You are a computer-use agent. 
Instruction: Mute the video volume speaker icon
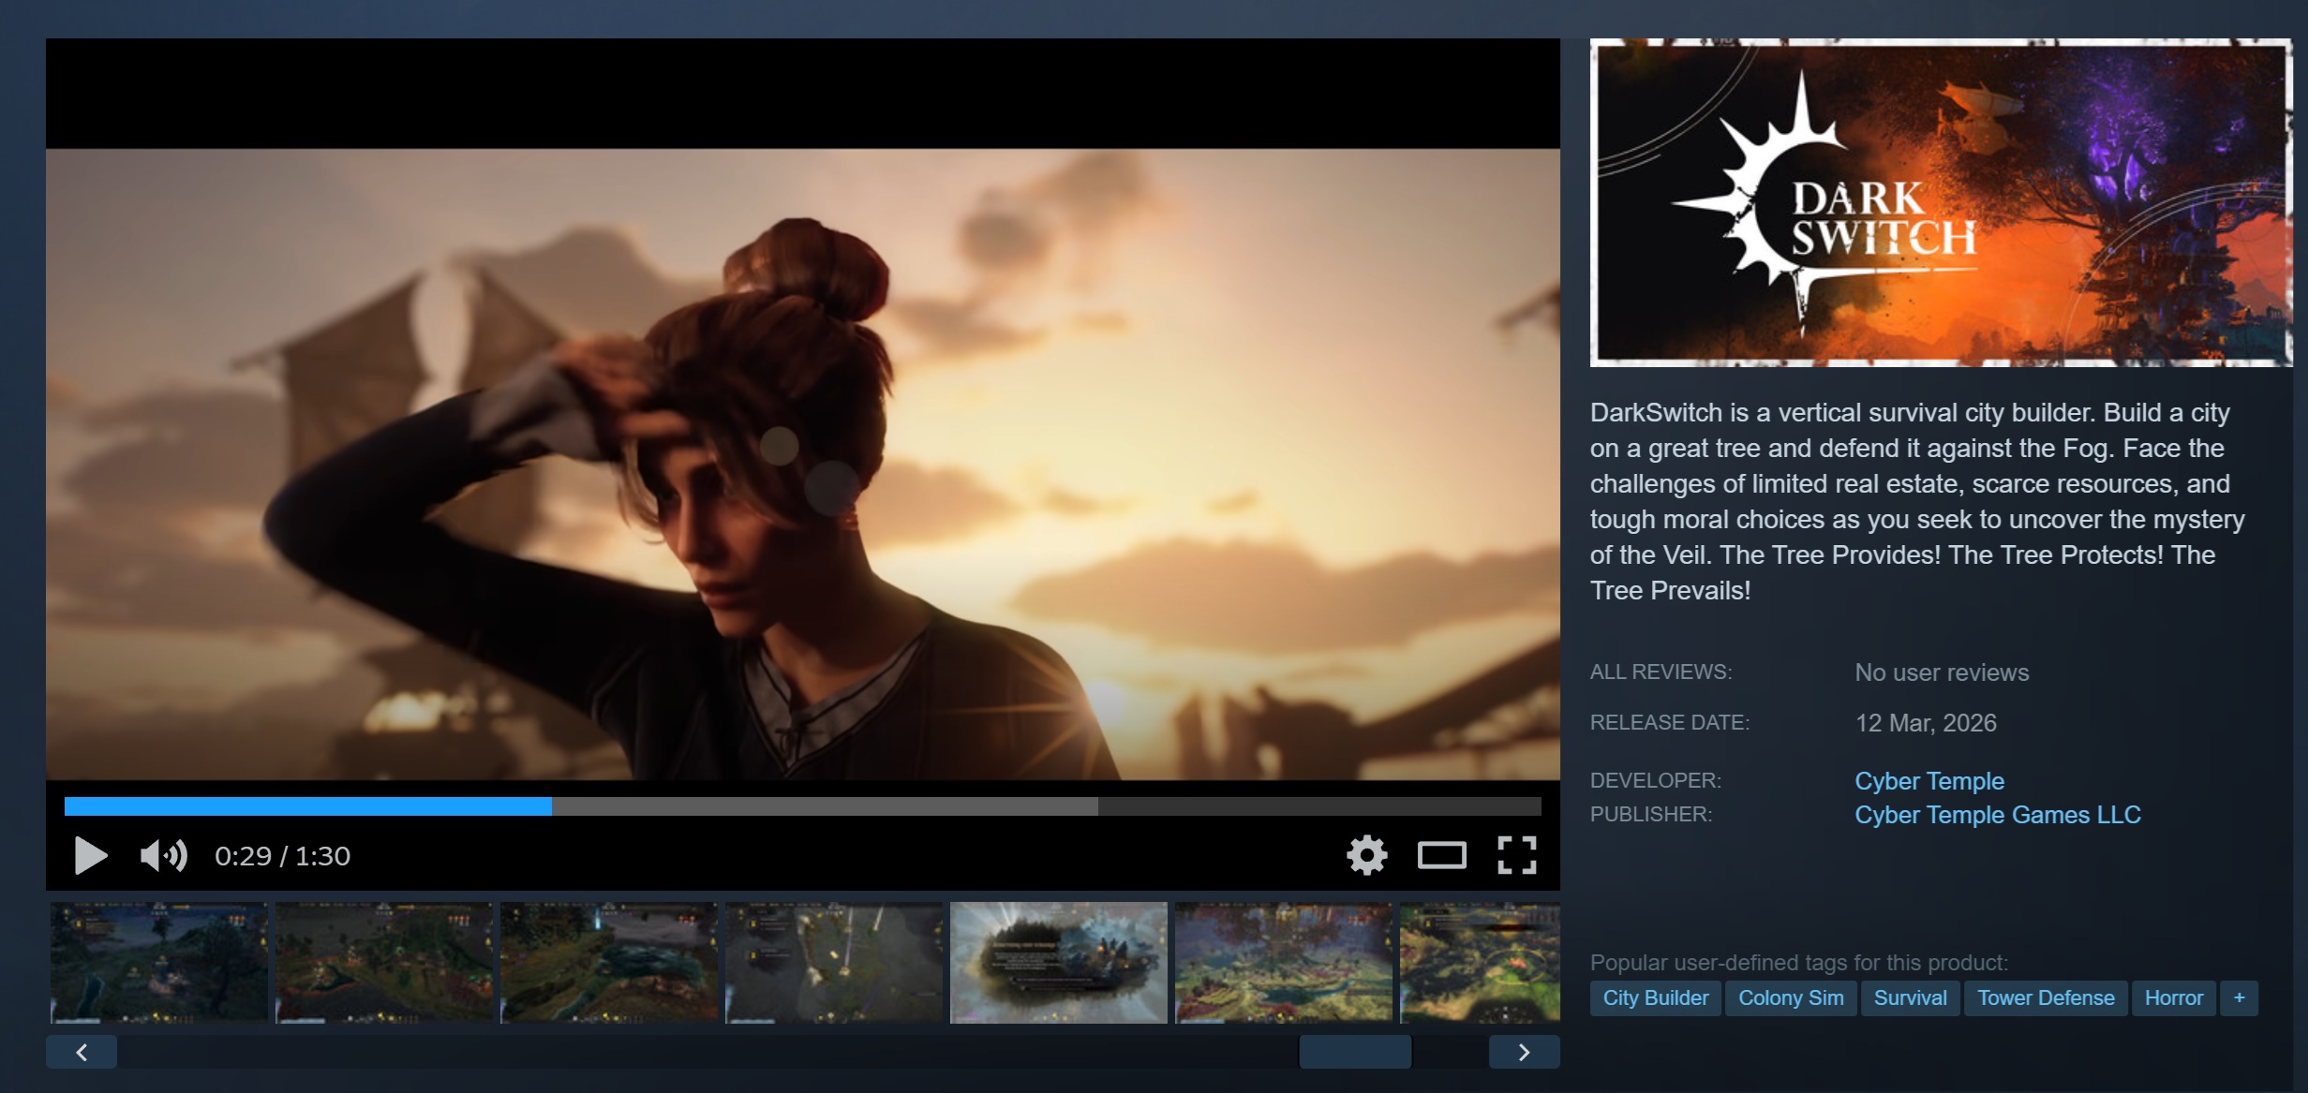[x=163, y=855]
